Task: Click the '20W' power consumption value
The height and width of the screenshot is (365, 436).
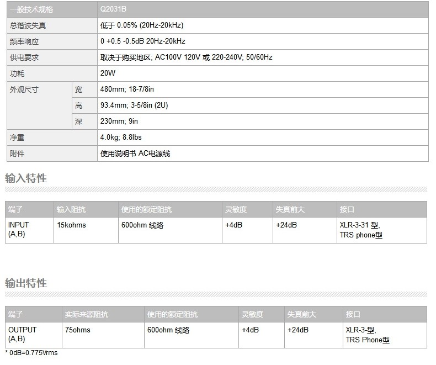Action: pyautogui.click(x=108, y=73)
